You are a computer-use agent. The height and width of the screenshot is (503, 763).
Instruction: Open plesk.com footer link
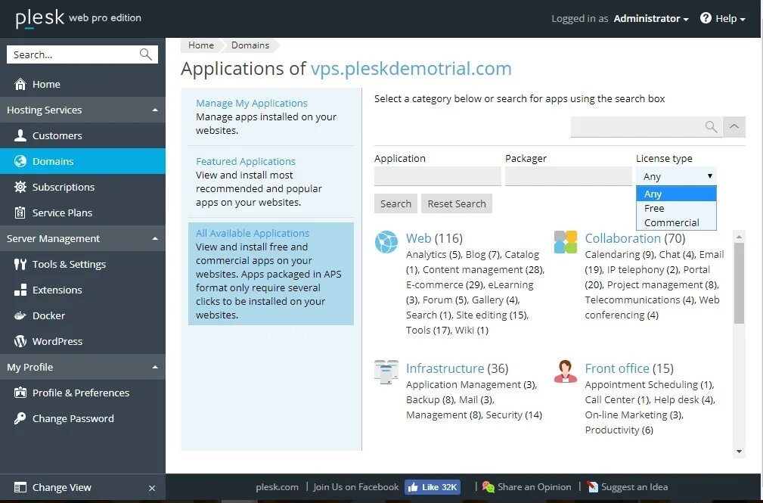pos(277,487)
